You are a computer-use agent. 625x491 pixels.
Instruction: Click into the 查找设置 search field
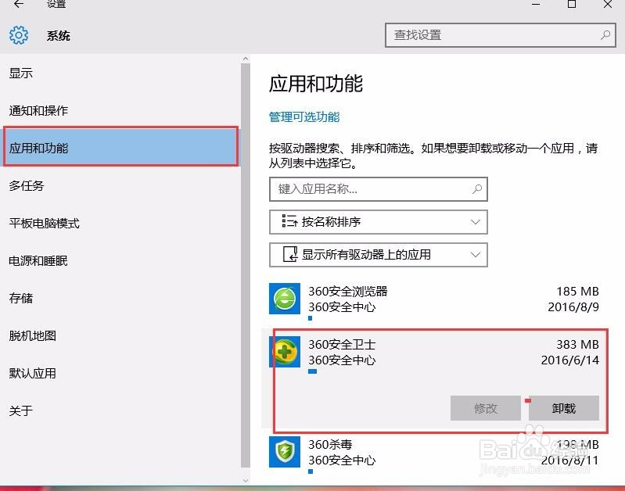[x=501, y=35]
